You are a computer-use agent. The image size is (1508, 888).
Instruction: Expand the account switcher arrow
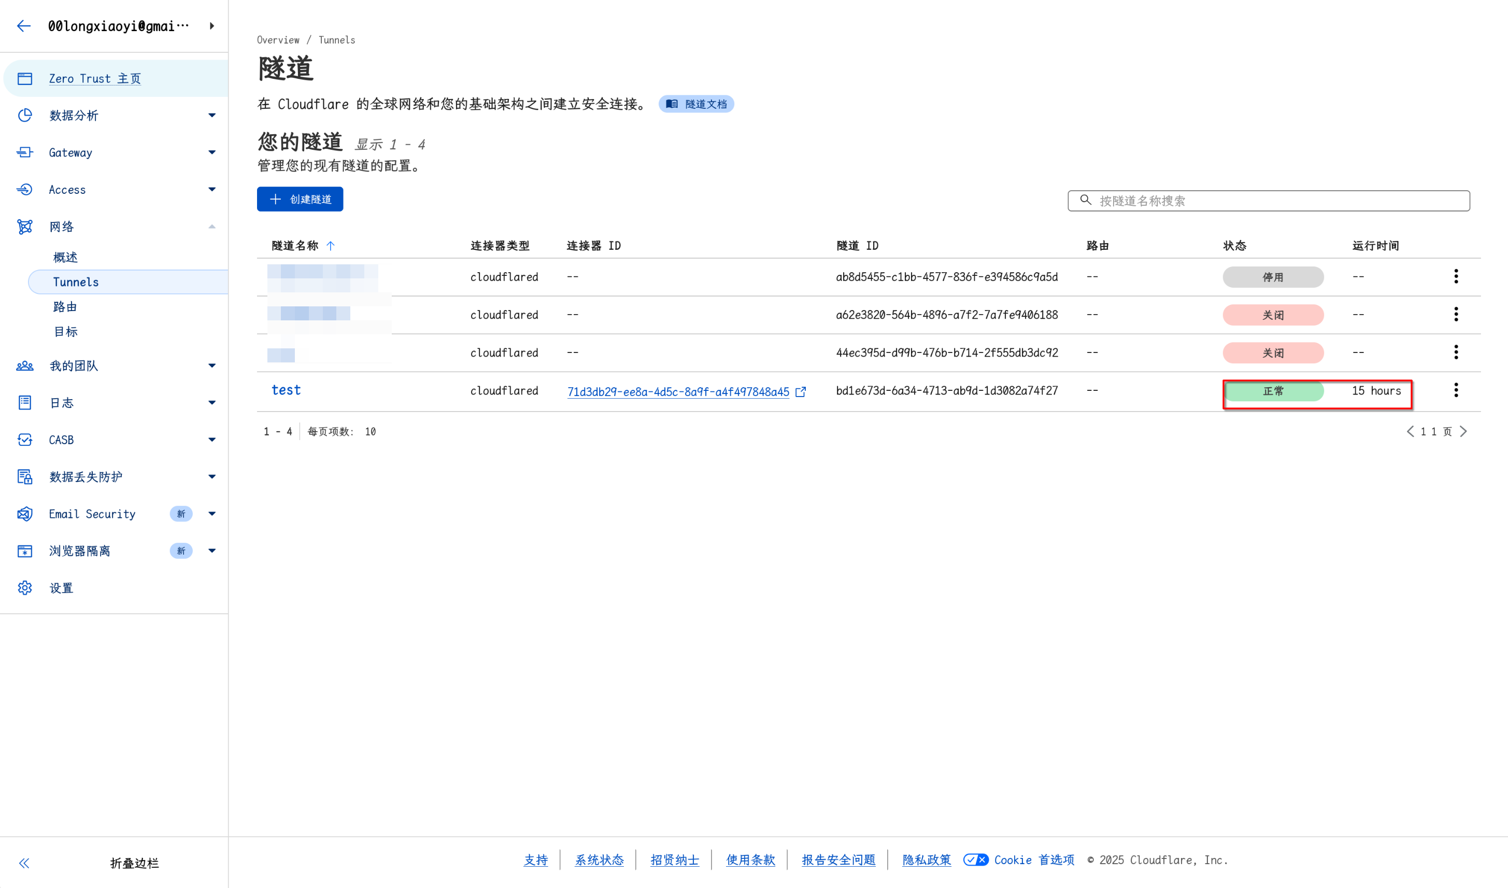pyautogui.click(x=212, y=26)
